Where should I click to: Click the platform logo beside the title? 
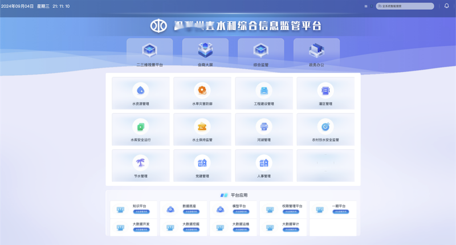[x=158, y=26]
